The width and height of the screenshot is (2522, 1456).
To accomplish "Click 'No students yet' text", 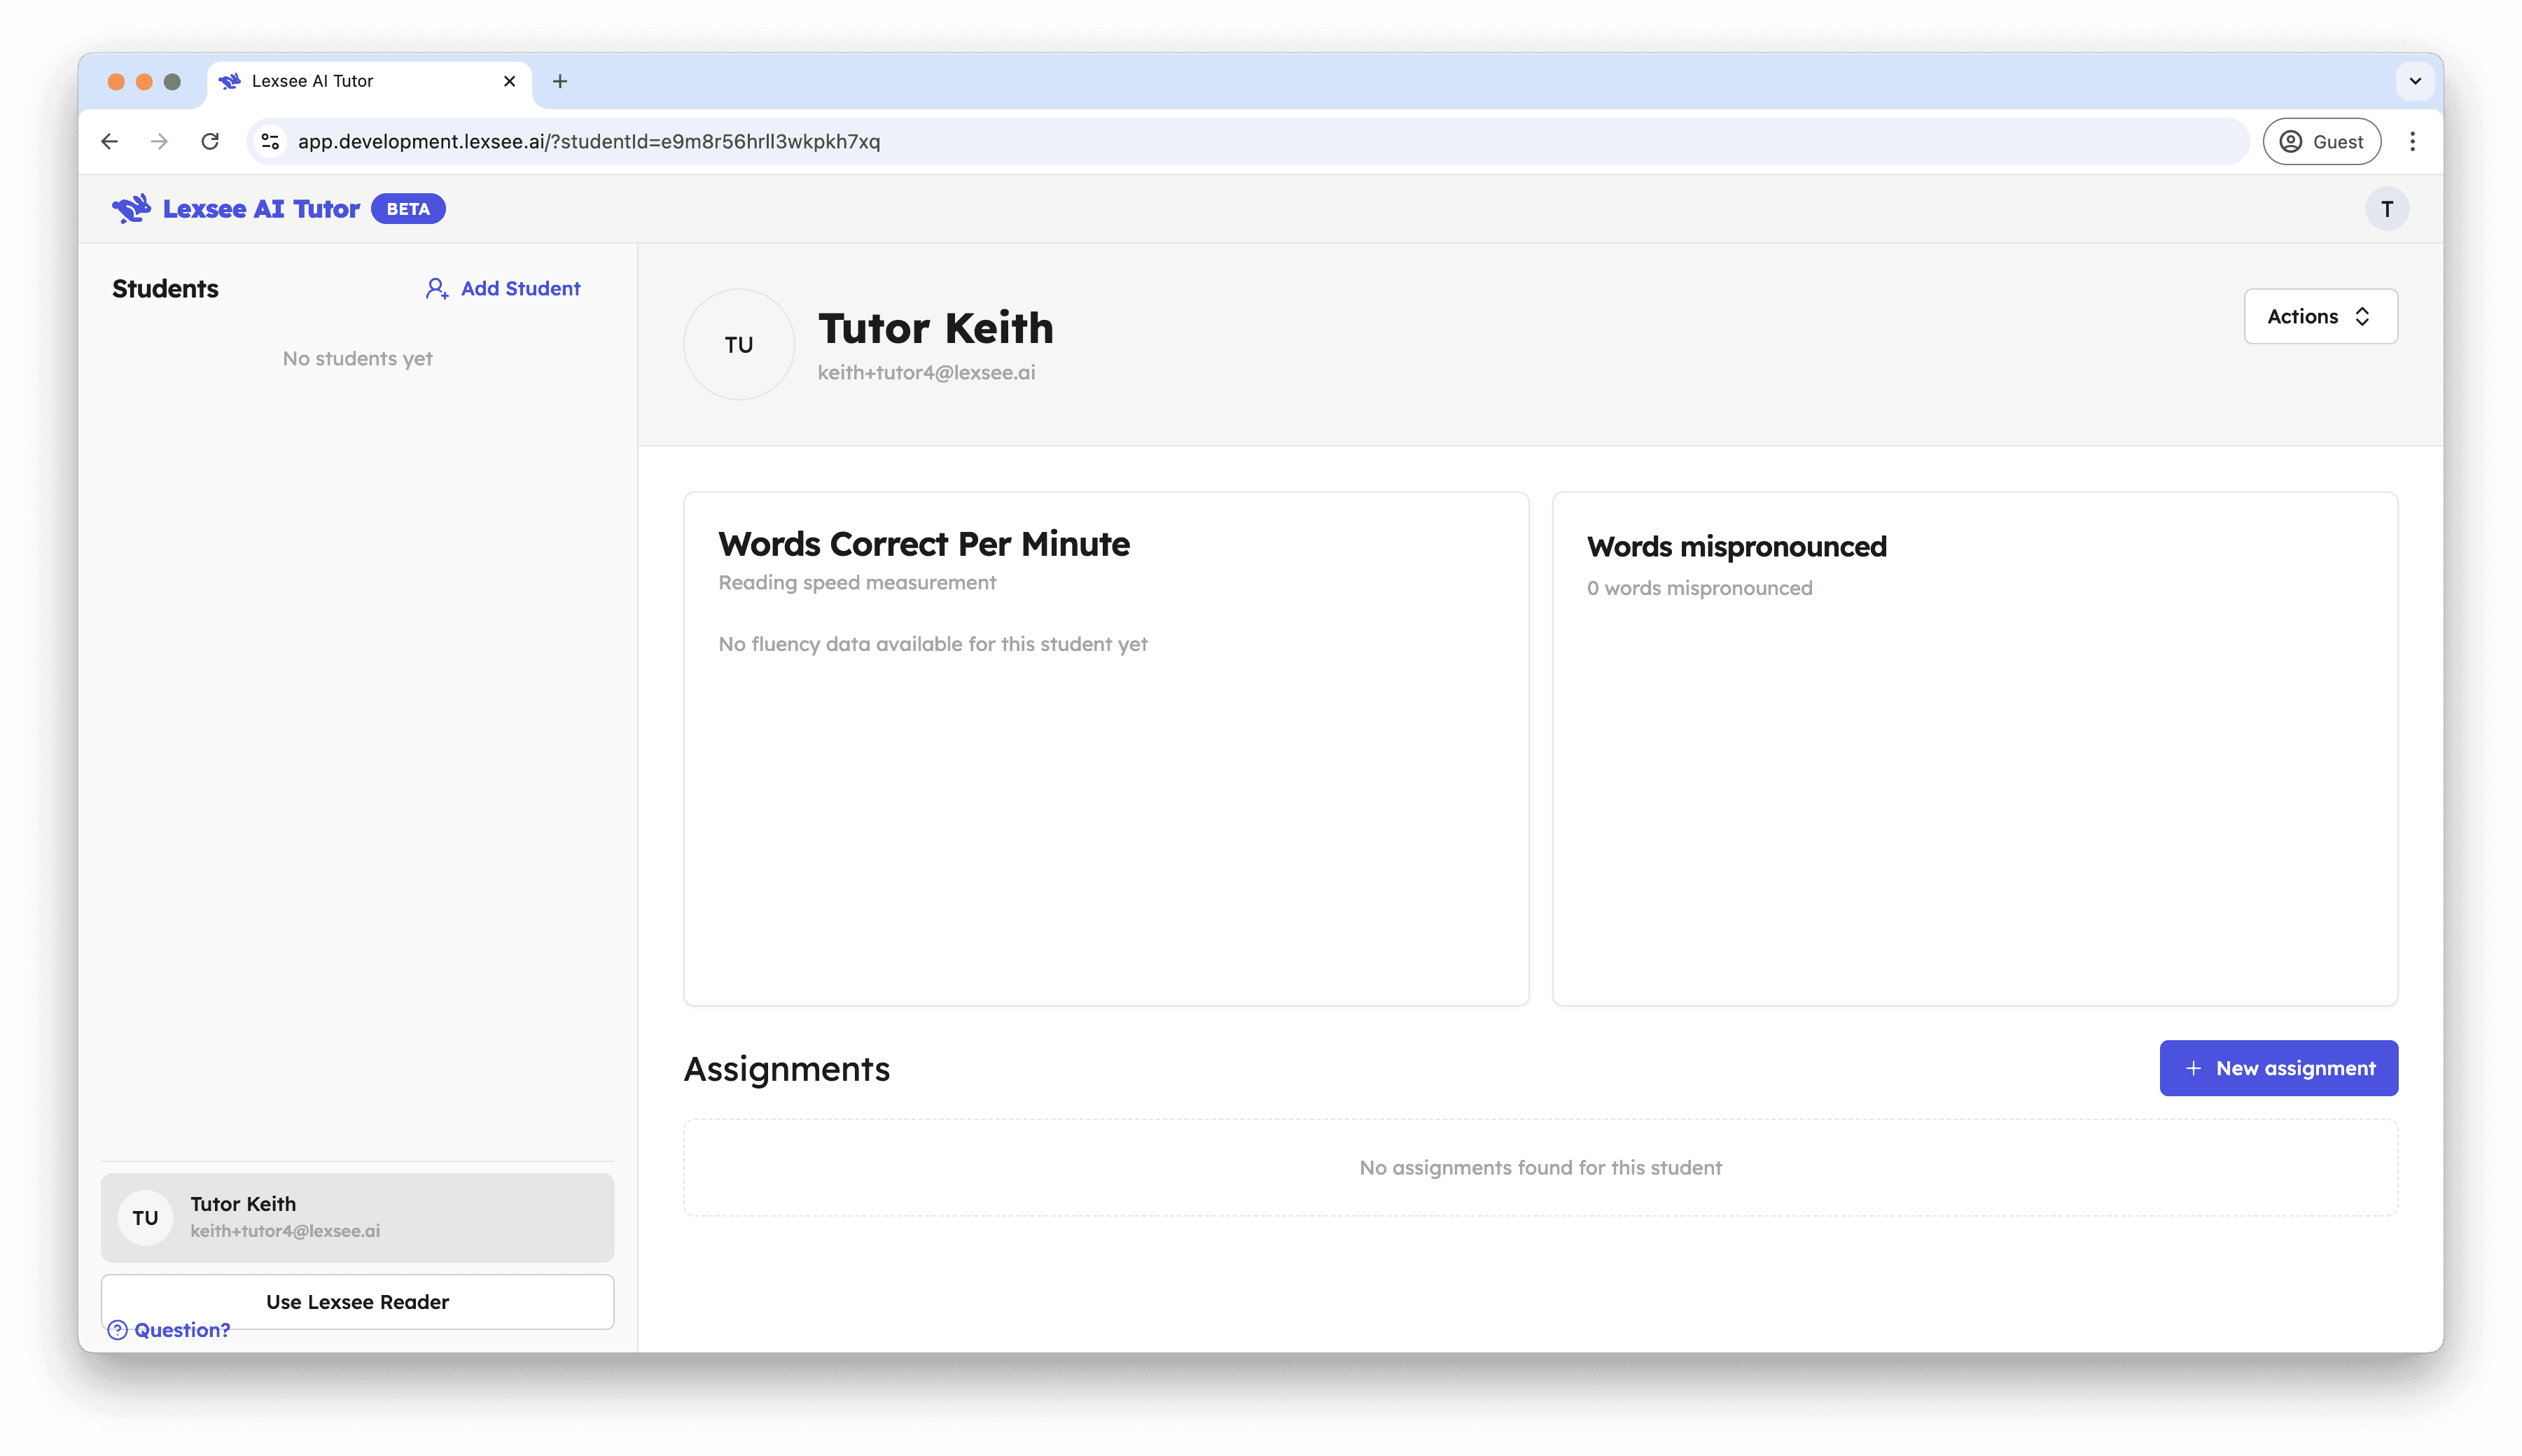I will coord(357,358).
